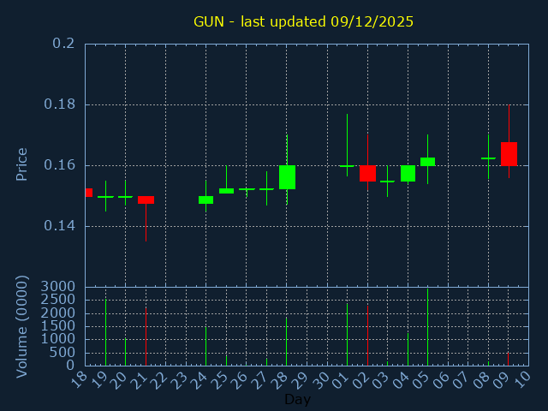Click the day 10 x-axis tick label
Viewport: 548px width, 411px height.
[x=522, y=378]
